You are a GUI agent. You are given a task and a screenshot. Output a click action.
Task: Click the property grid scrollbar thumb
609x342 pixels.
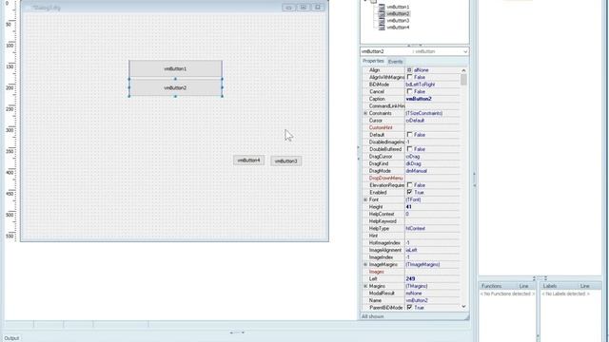click(463, 80)
